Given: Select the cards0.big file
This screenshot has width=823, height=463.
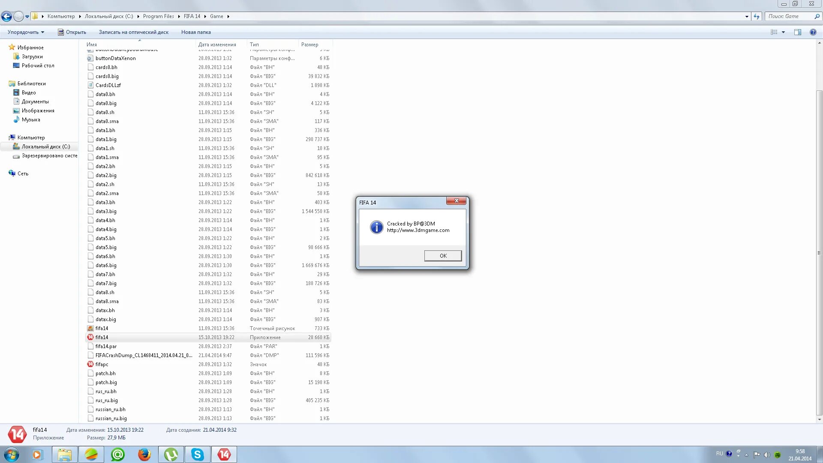Looking at the screenshot, I should (x=107, y=76).
